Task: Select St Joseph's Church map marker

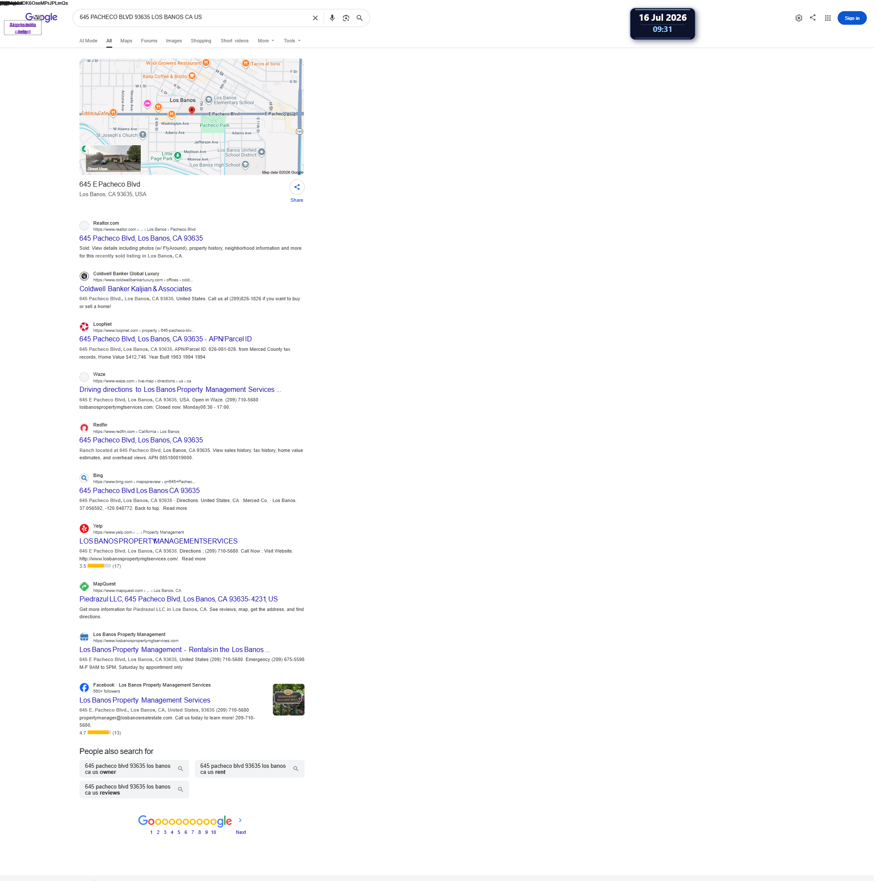Action: tap(143, 135)
